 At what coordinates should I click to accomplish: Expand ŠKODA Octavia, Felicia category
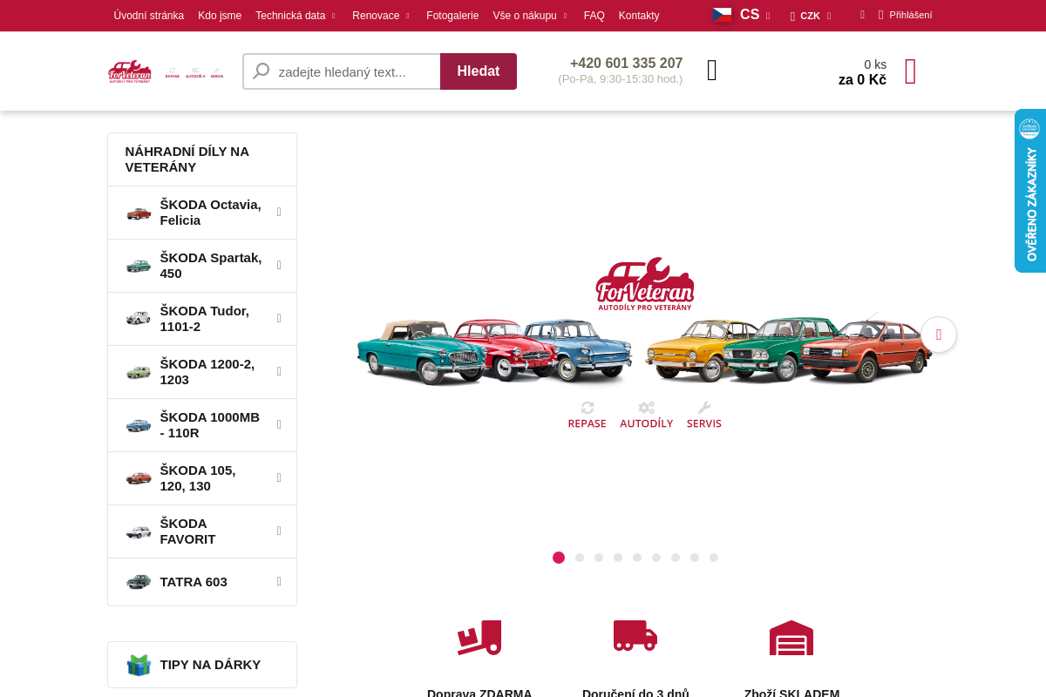click(x=279, y=212)
